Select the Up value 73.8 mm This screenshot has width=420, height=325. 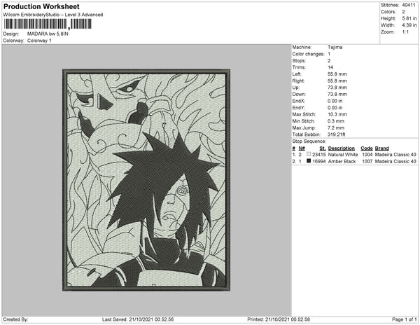(x=337, y=88)
